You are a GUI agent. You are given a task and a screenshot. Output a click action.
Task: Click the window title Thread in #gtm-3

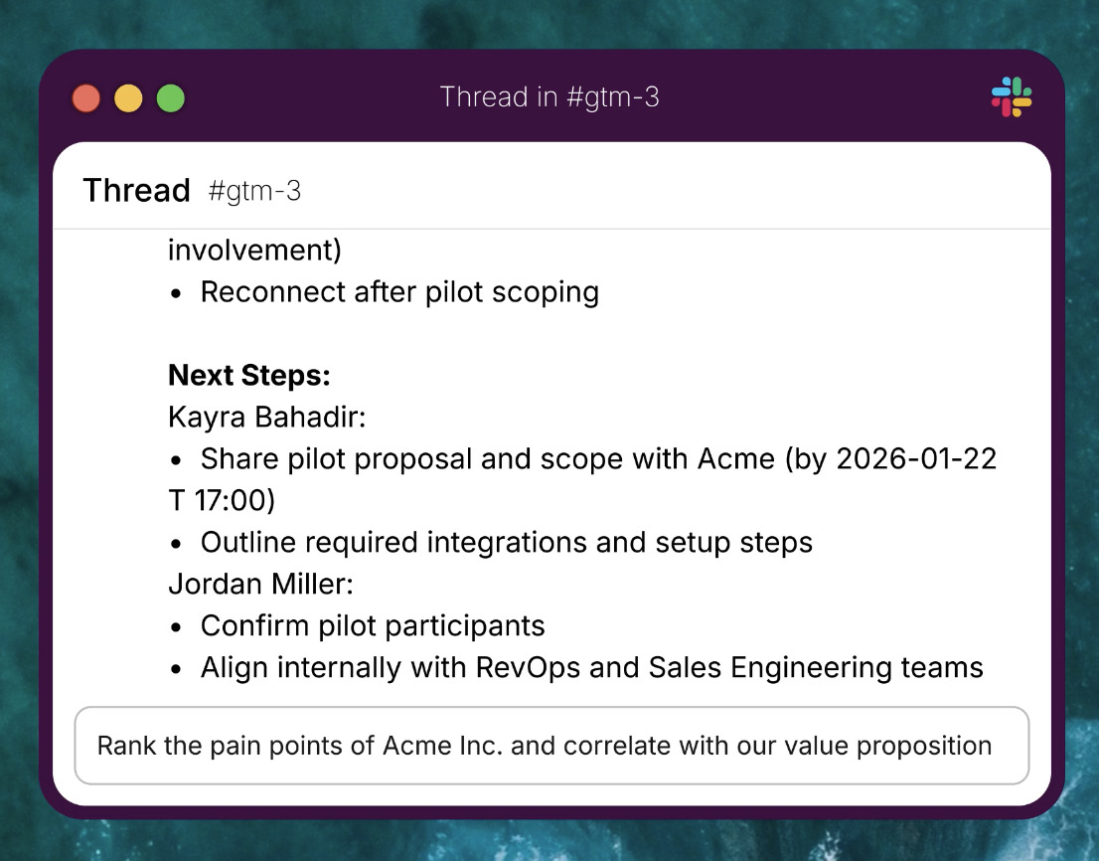(x=549, y=96)
